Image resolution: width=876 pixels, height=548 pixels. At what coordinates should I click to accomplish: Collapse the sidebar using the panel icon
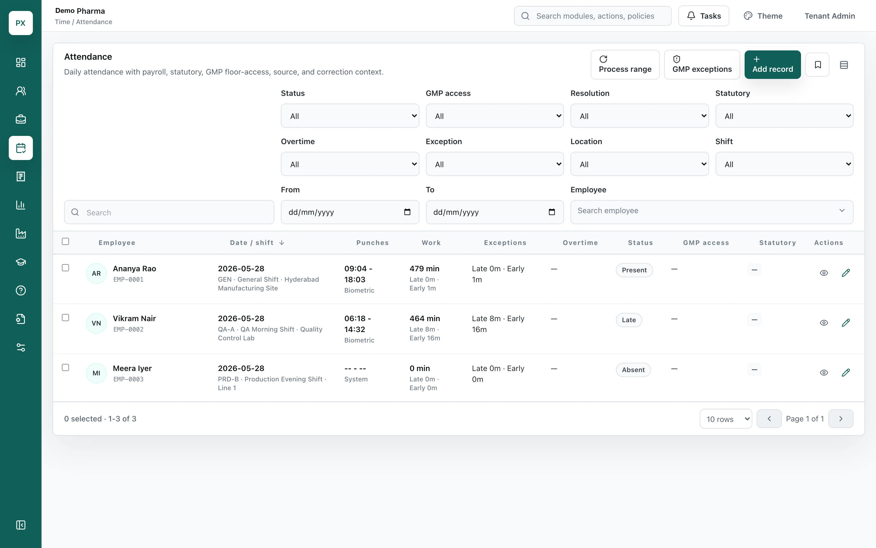21,525
